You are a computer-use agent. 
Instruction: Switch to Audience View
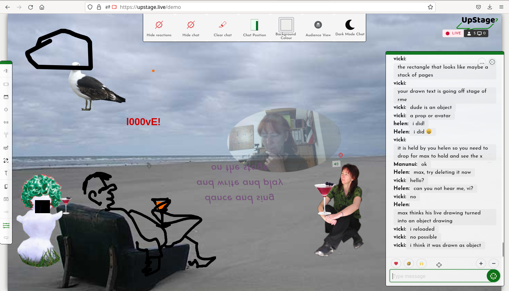pos(318,25)
